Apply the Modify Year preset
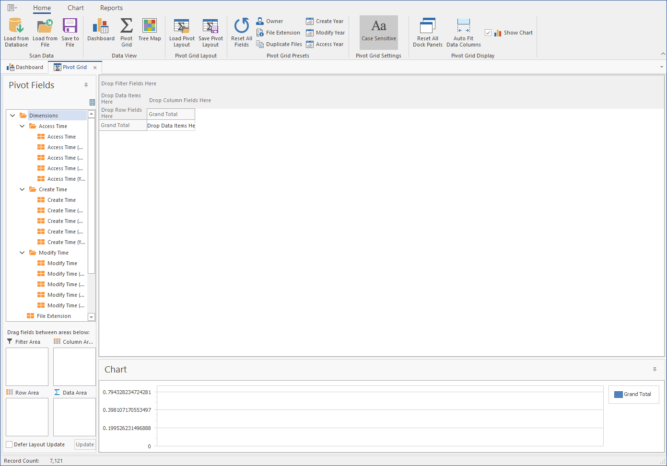The height and width of the screenshot is (466, 667). (x=325, y=33)
